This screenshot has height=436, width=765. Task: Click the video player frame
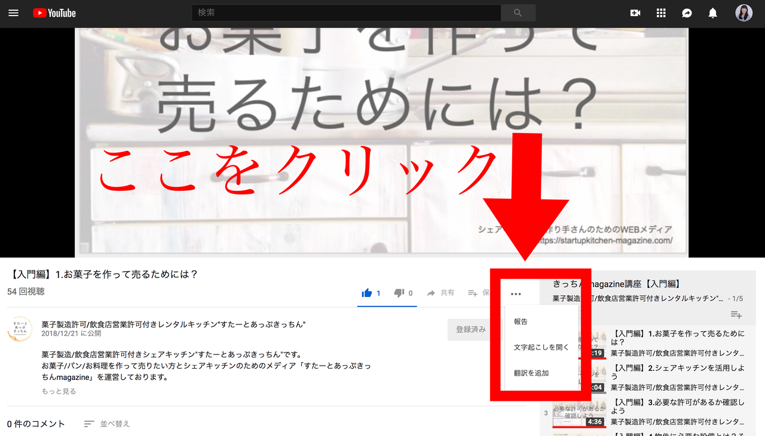[382, 143]
